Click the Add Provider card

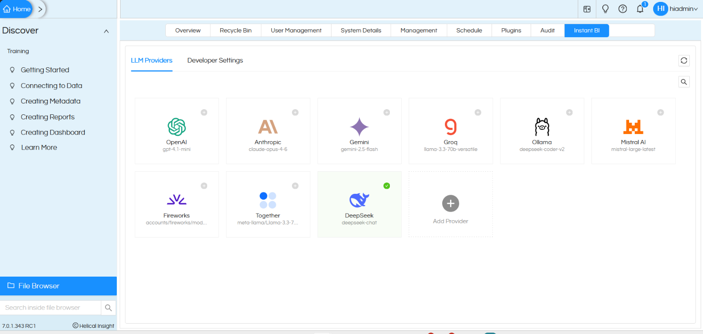pyautogui.click(x=451, y=204)
